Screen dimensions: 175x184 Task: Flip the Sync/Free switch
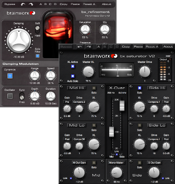click(x=22, y=96)
